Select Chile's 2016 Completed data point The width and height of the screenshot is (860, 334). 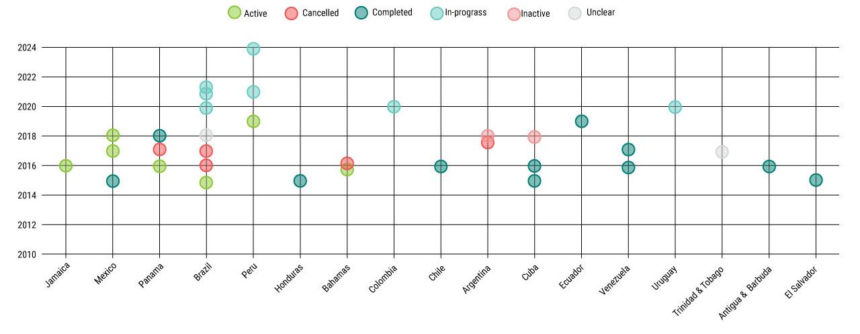click(441, 167)
